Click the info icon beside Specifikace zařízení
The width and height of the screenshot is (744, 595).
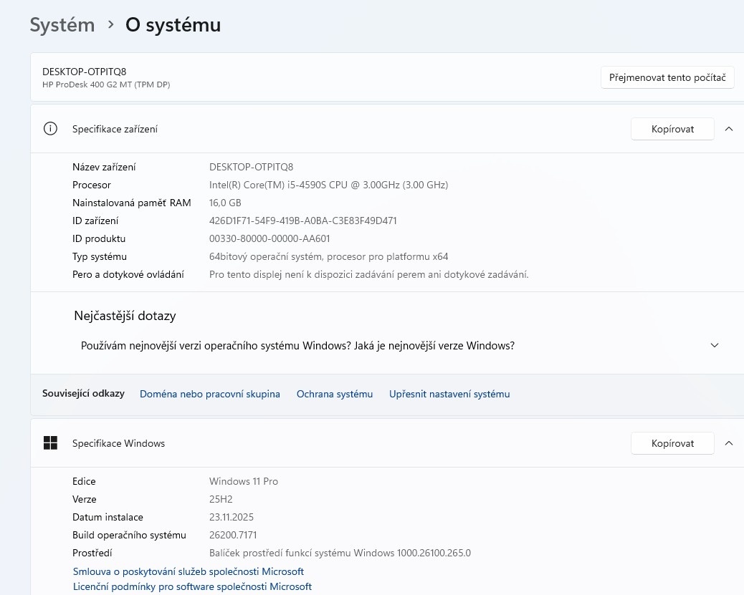click(x=50, y=129)
